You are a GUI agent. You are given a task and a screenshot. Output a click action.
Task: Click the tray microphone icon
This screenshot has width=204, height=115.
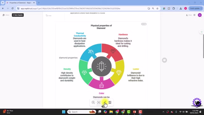pos(176,112)
